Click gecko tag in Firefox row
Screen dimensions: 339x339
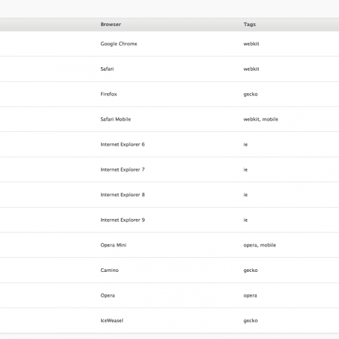(x=251, y=95)
